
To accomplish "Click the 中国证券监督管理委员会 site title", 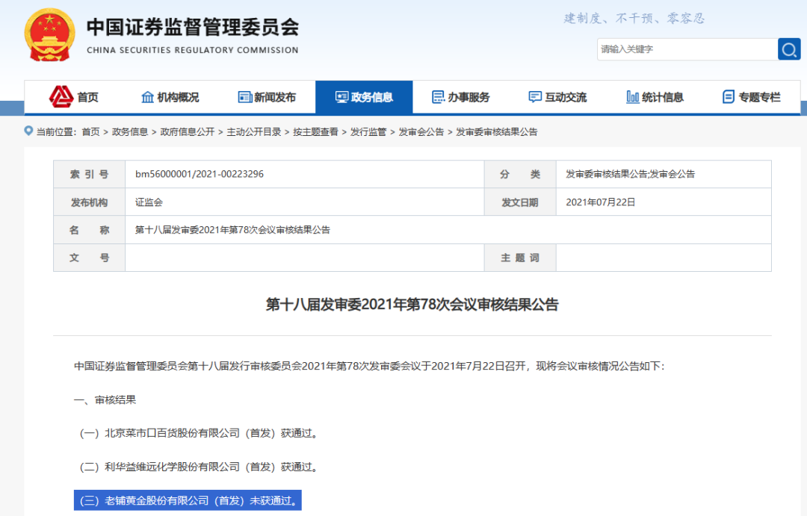I will [193, 28].
